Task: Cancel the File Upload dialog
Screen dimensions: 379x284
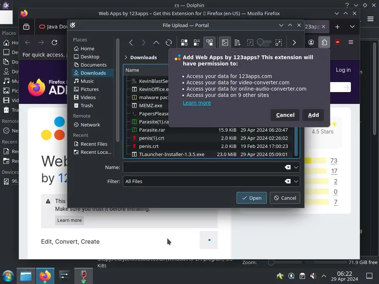Action: tap(285, 198)
